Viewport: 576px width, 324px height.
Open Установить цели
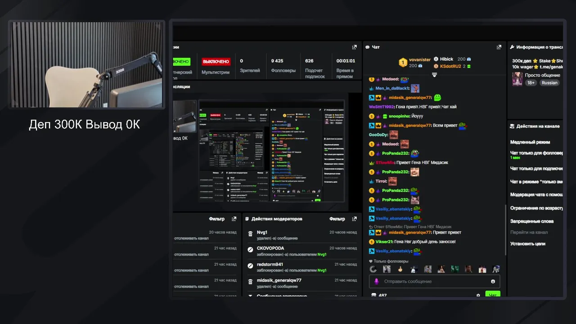[x=527, y=243]
